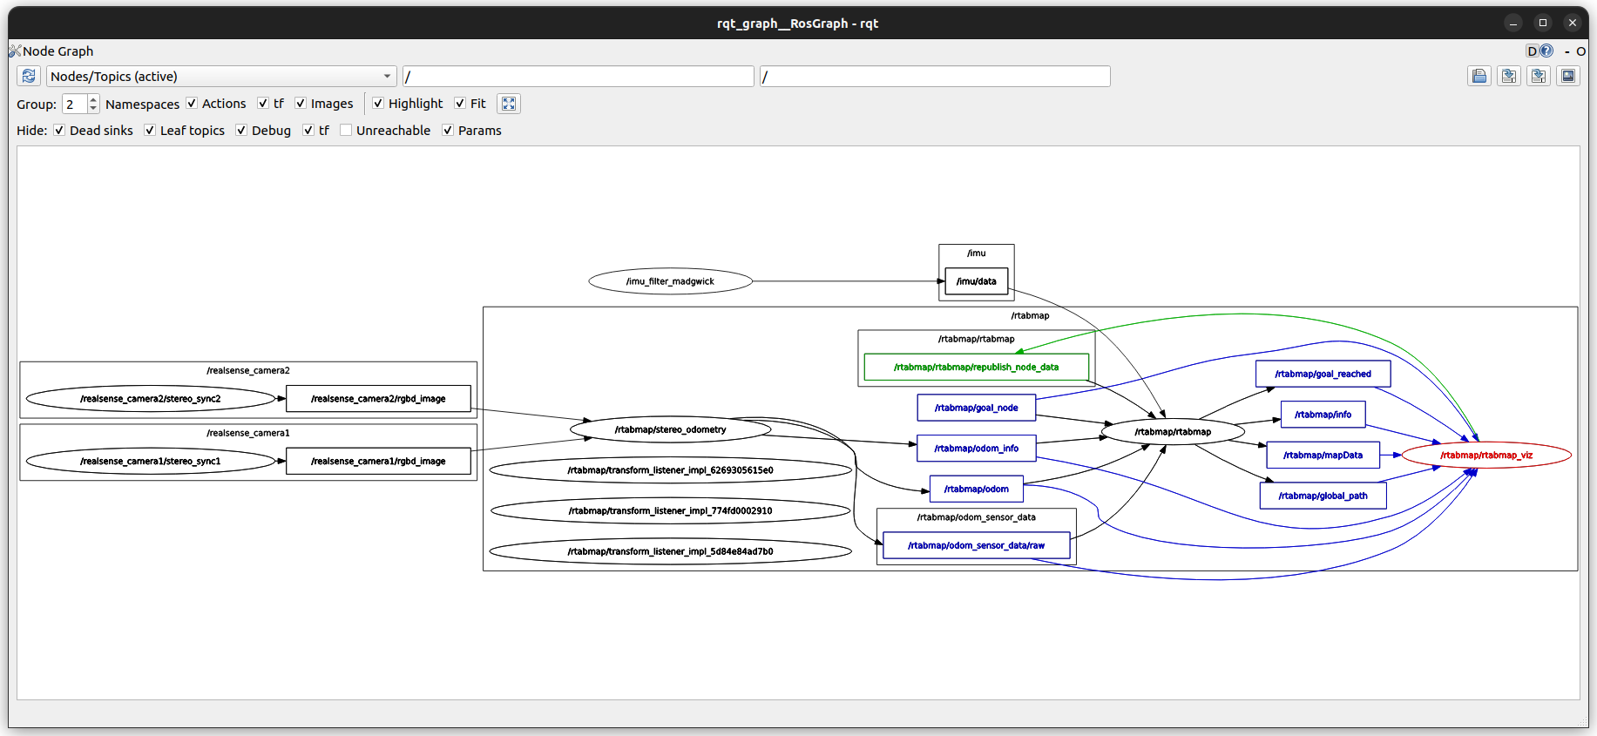This screenshot has height=736, width=1597.
Task: Click the /rtabmap/stereo_odometry node
Action: (x=670, y=429)
